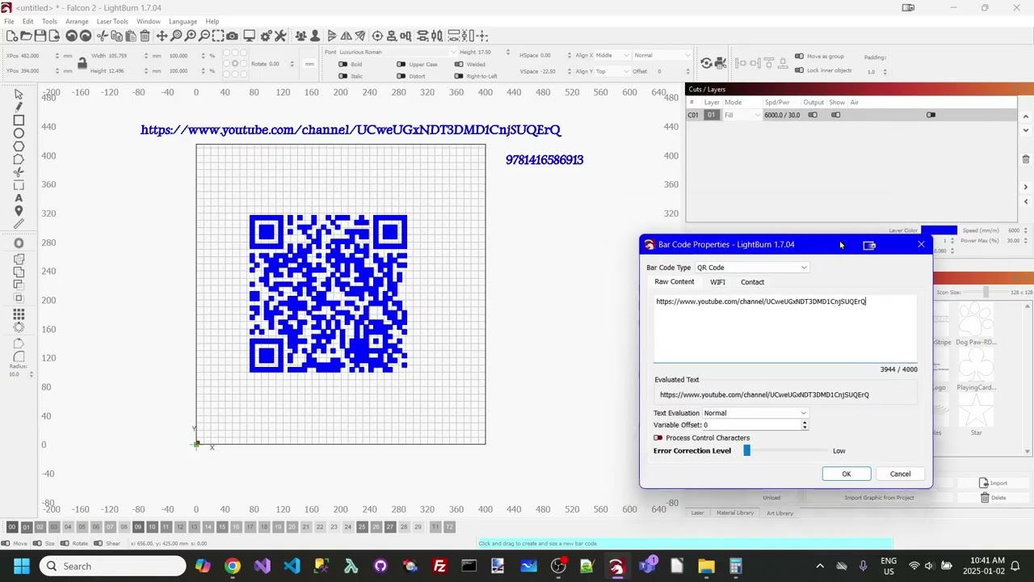This screenshot has width=1034, height=582.
Task: Toggle the aspect ratio lock icon
Action: click(x=82, y=63)
